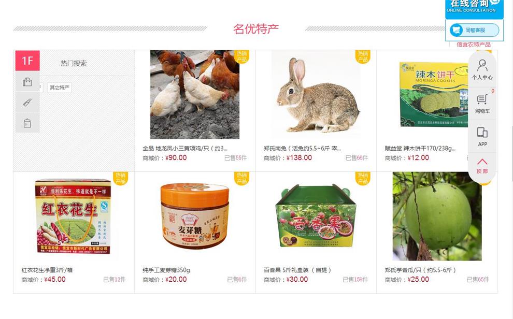This screenshot has width=513, height=319.
Task: Click the 纯手工麦芽糖350g product title
Action: click(x=166, y=270)
